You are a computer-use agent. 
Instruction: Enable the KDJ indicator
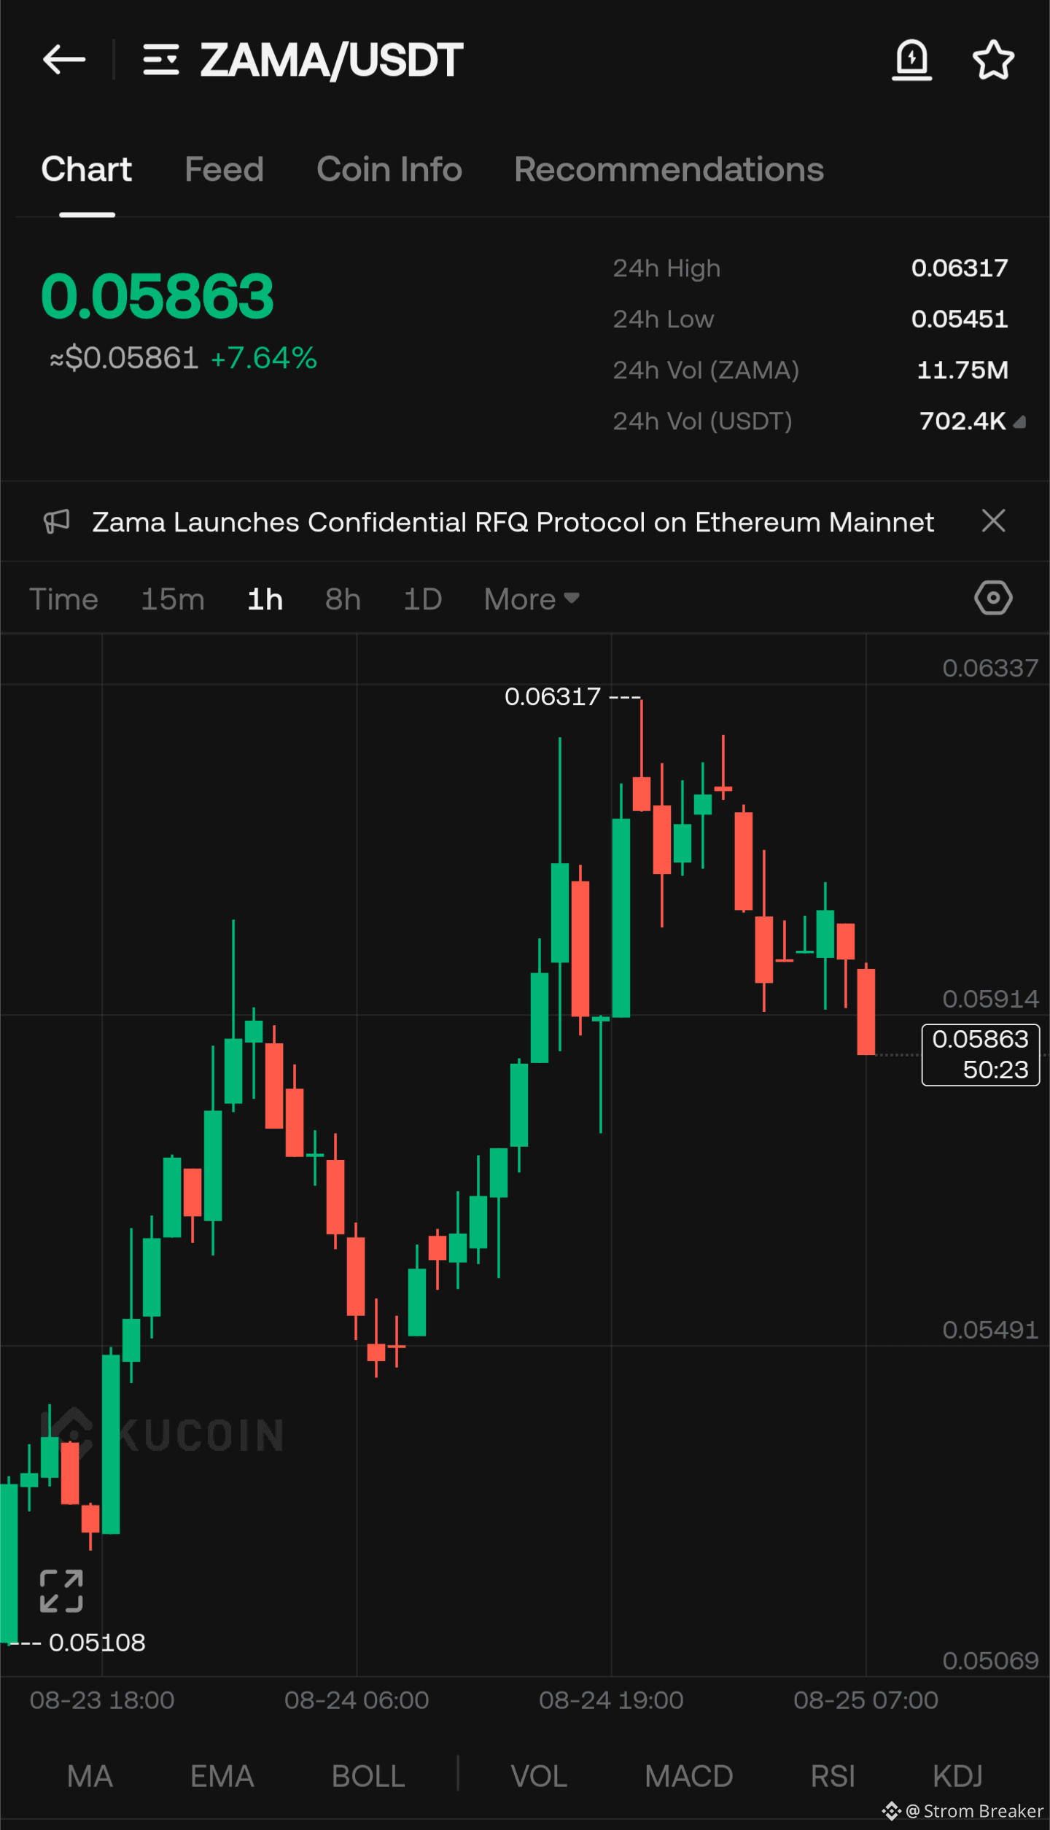tap(957, 1777)
